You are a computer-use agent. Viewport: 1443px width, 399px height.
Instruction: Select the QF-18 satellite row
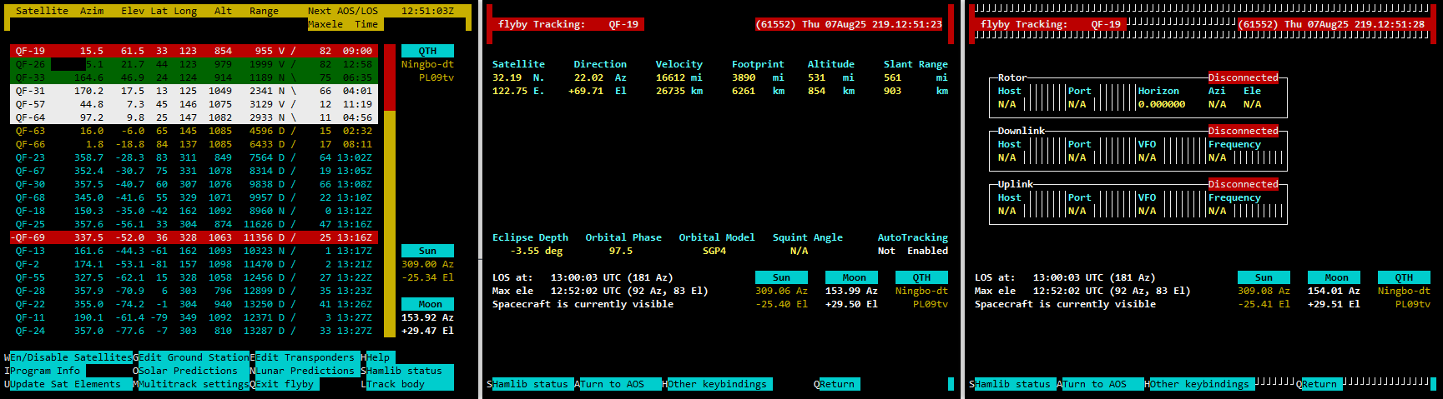[194, 211]
